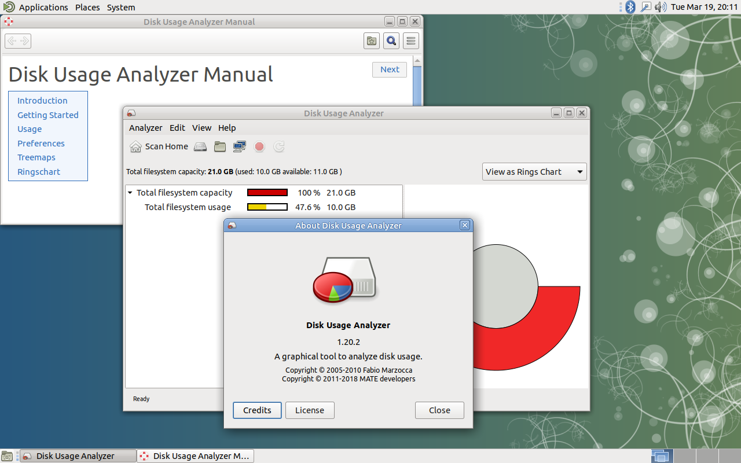The height and width of the screenshot is (463, 741).
Task: Collapse the Total filesystem capacity row
Action: click(x=130, y=193)
